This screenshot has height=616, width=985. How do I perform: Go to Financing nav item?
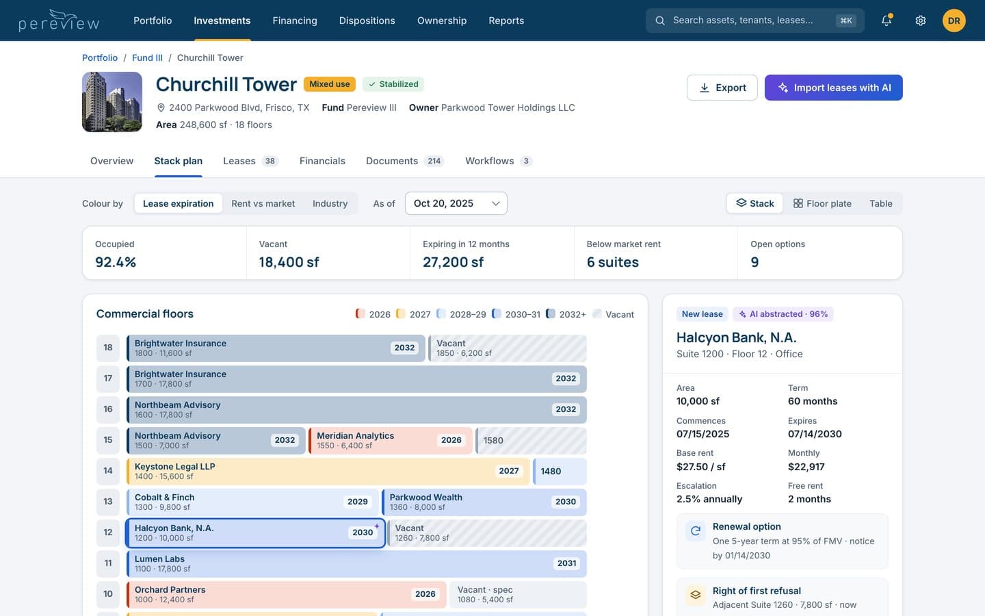295,21
